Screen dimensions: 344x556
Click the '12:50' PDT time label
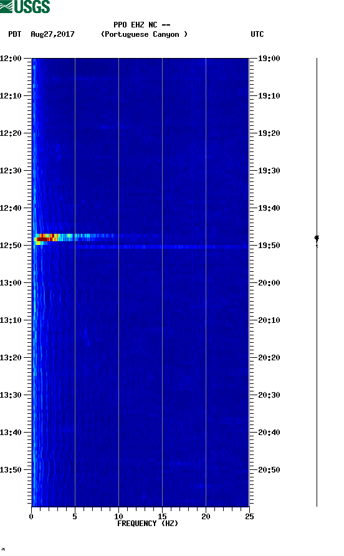point(11,246)
